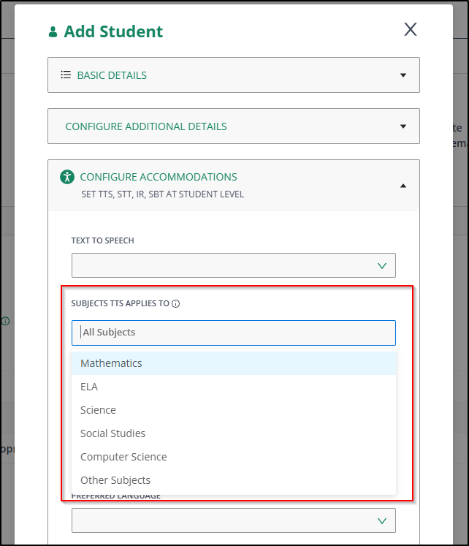Click the Add Student title
The image size is (469, 546).
pyautogui.click(x=113, y=31)
